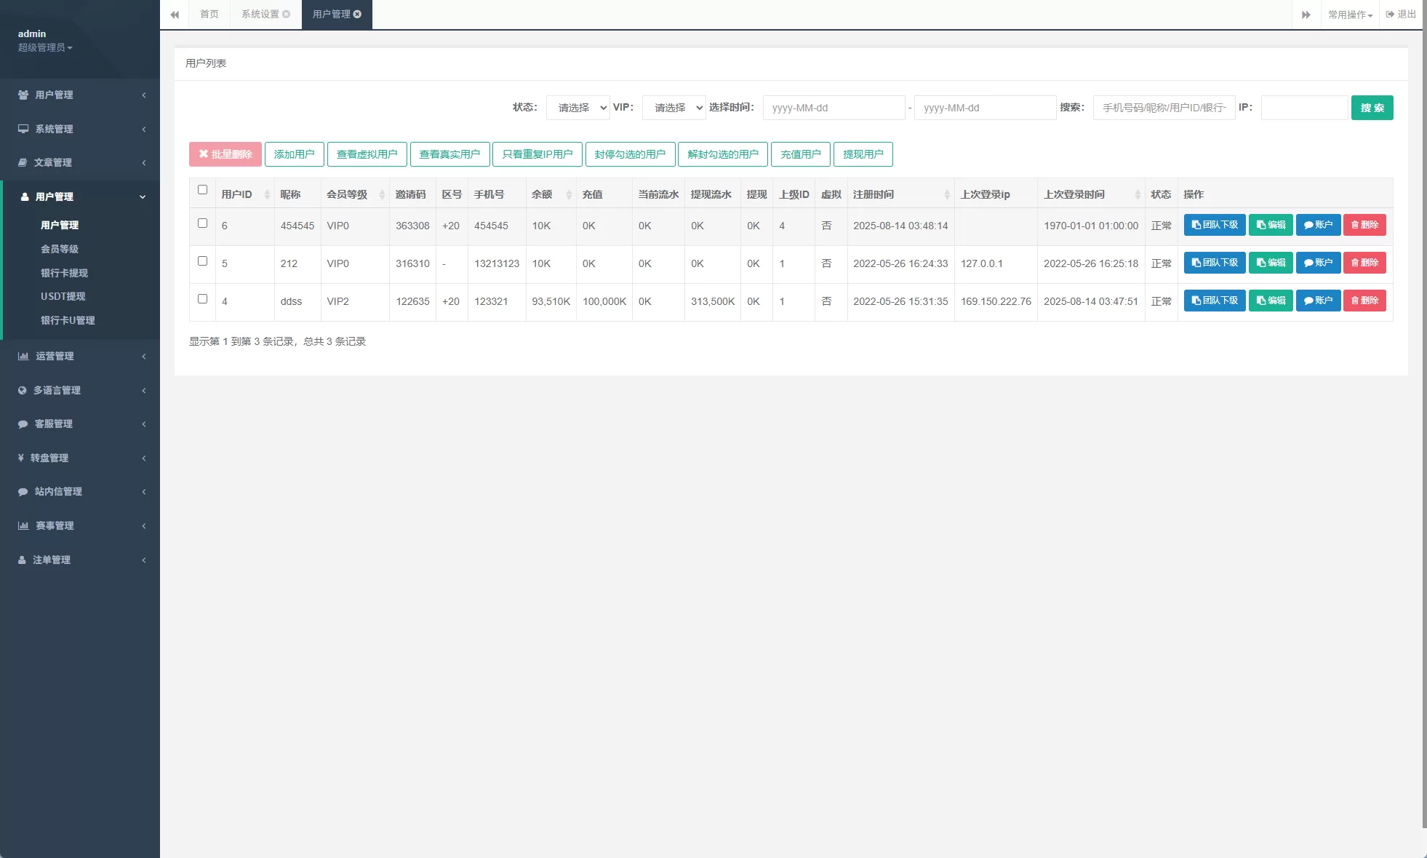Close the 系统设置 tab via its X icon
The image size is (1427, 858).
(x=287, y=15)
